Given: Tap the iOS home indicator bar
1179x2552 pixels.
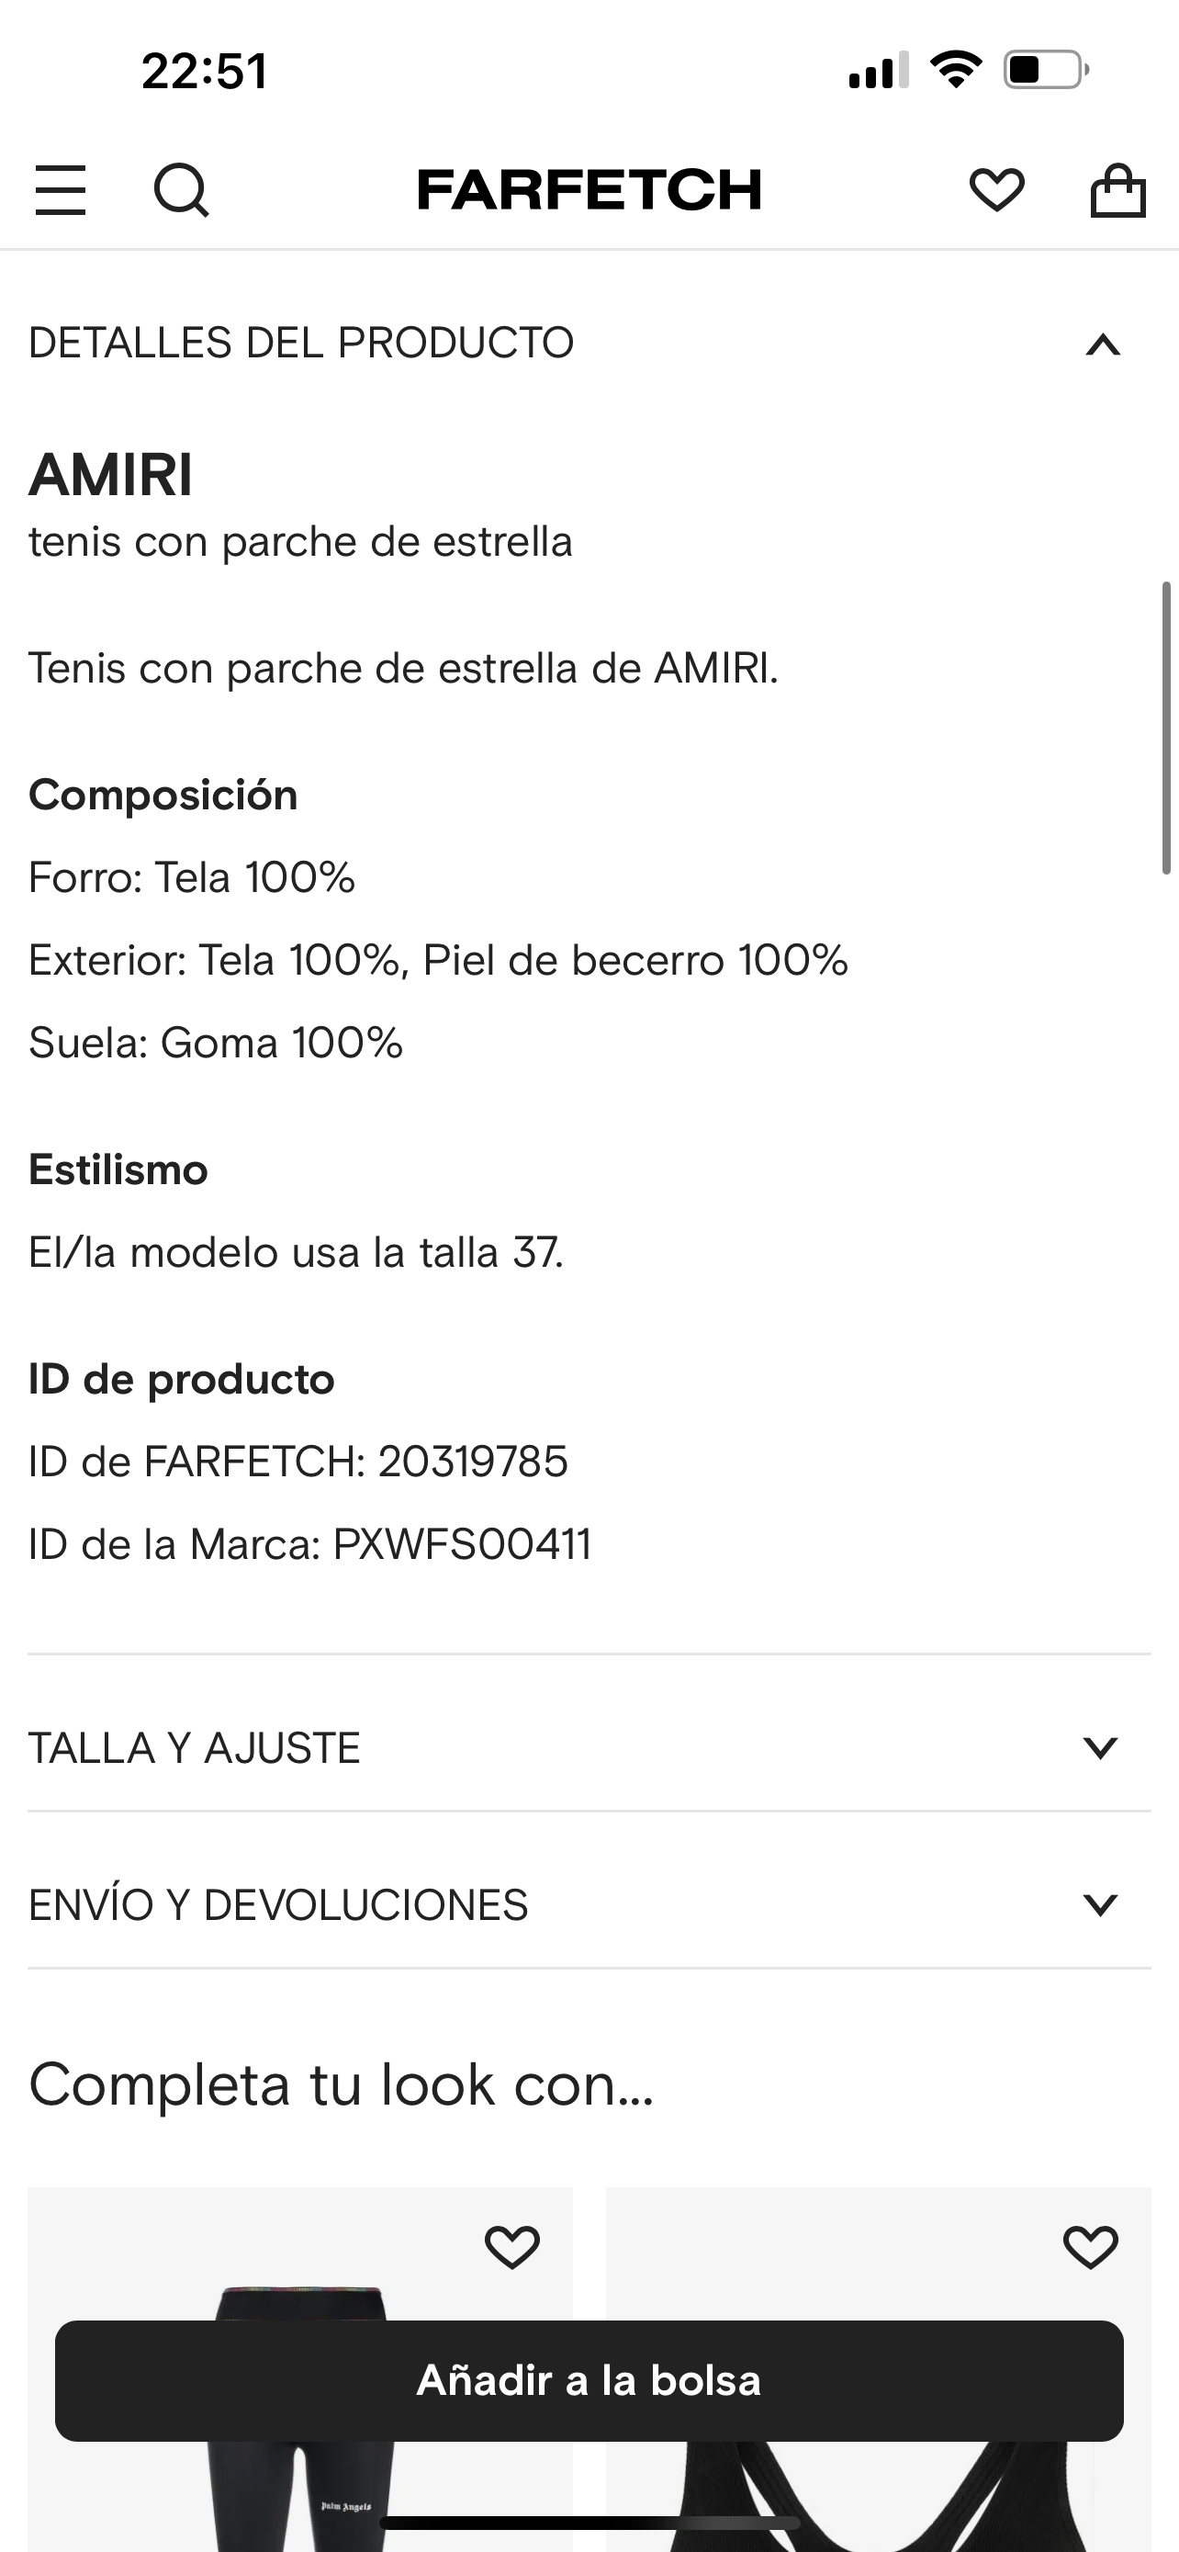Looking at the screenshot, I should [589, 2523].
